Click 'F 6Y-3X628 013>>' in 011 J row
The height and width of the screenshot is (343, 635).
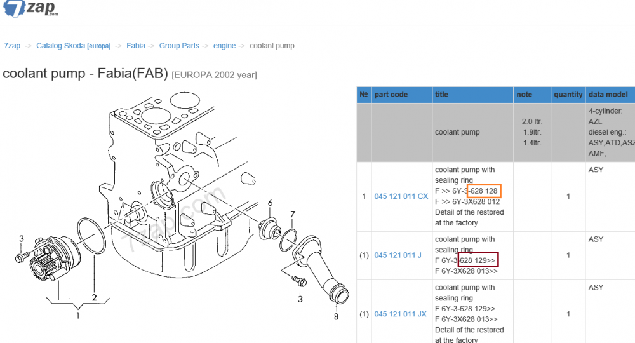point(466,271)
